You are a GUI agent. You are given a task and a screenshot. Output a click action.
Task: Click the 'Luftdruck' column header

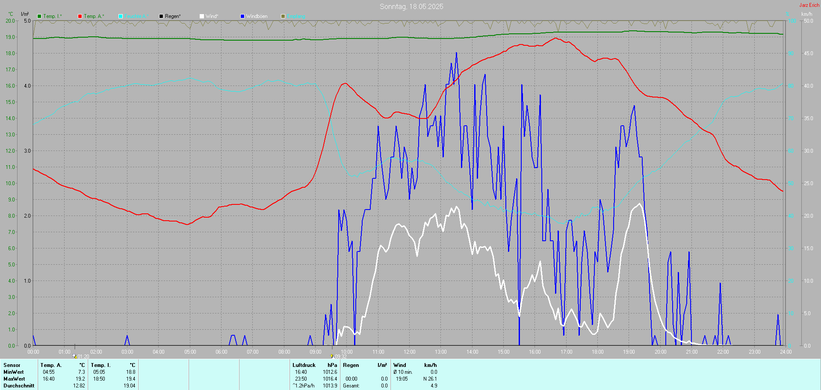point(304,365)
